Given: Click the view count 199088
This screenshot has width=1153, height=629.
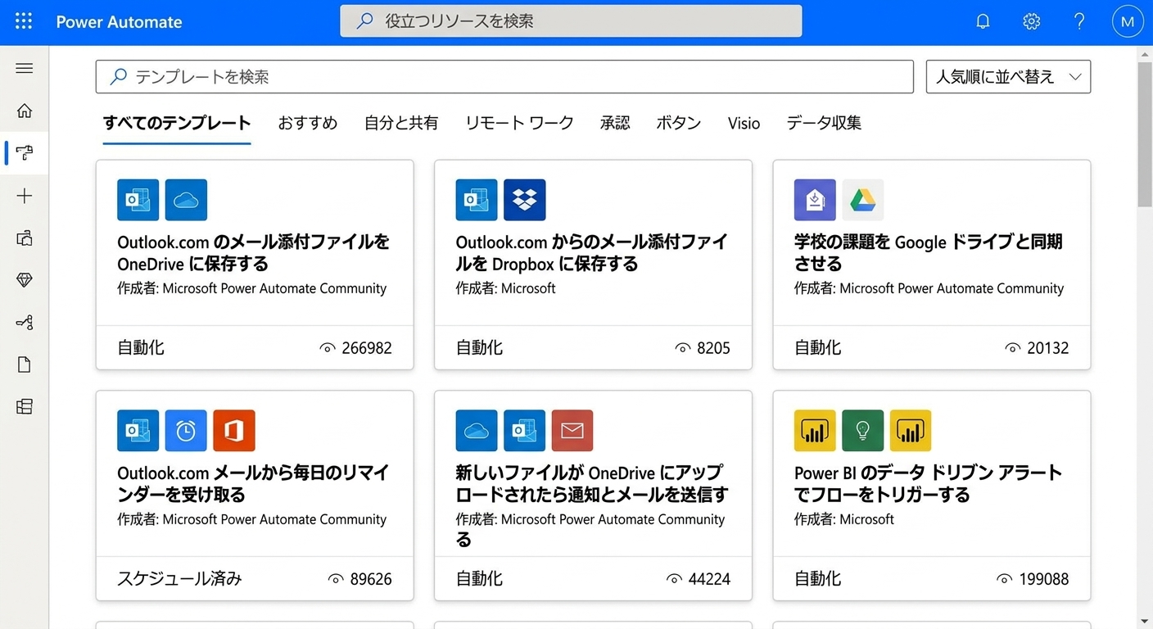Looking at the screenshot, I should pyautogui.click(x=1044, y=579).
